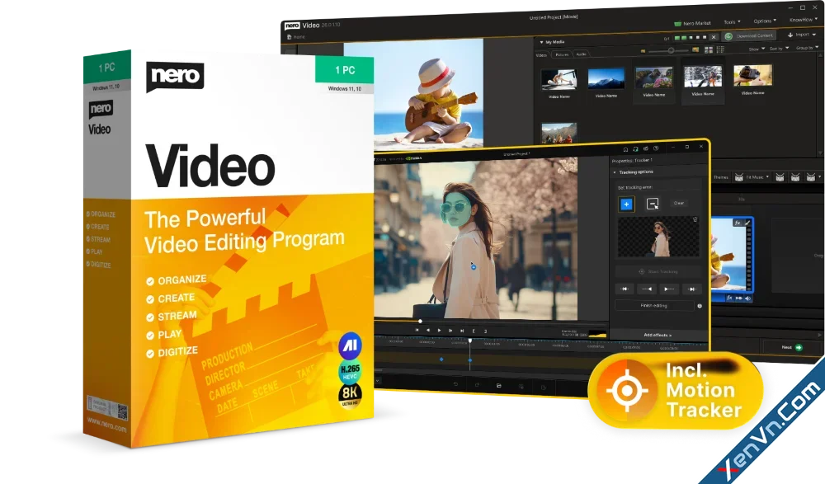
Task: Open the Group by dropdown
Action: (x=807, y=48)
